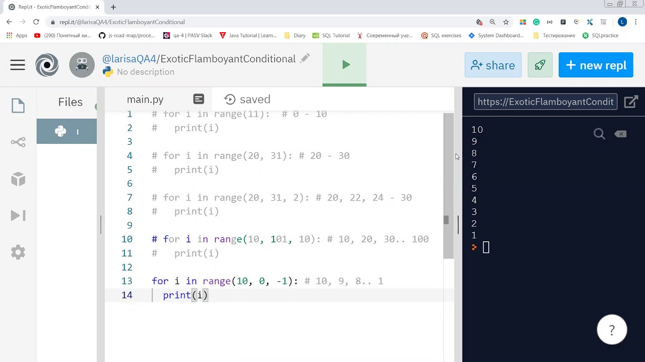Open a new browser tab
The image size is (645, 362).
(x=113, y=7)
